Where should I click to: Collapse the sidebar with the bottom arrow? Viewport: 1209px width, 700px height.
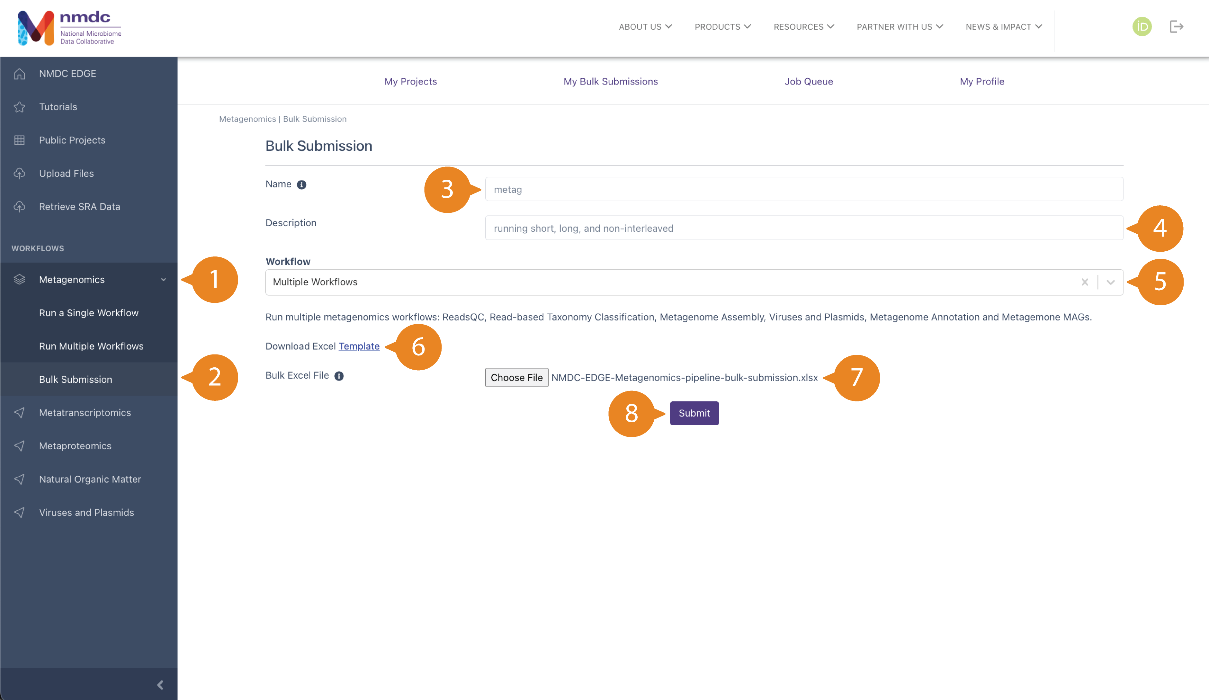point(160,685)
